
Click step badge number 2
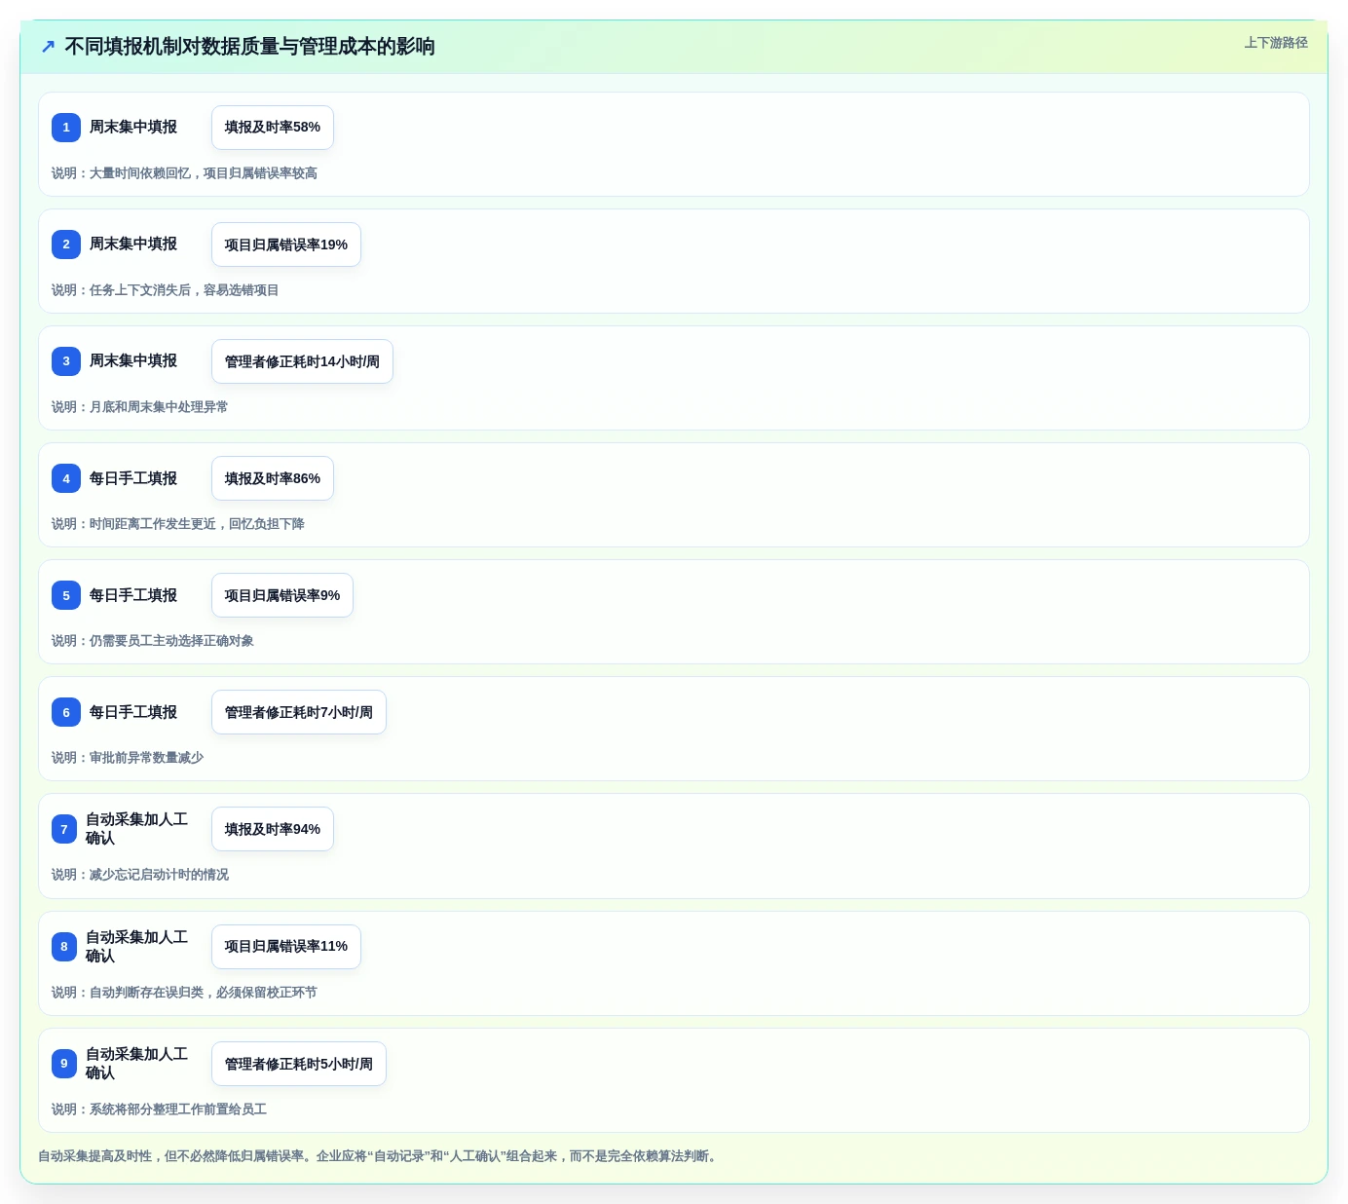[x=66, y=245]
